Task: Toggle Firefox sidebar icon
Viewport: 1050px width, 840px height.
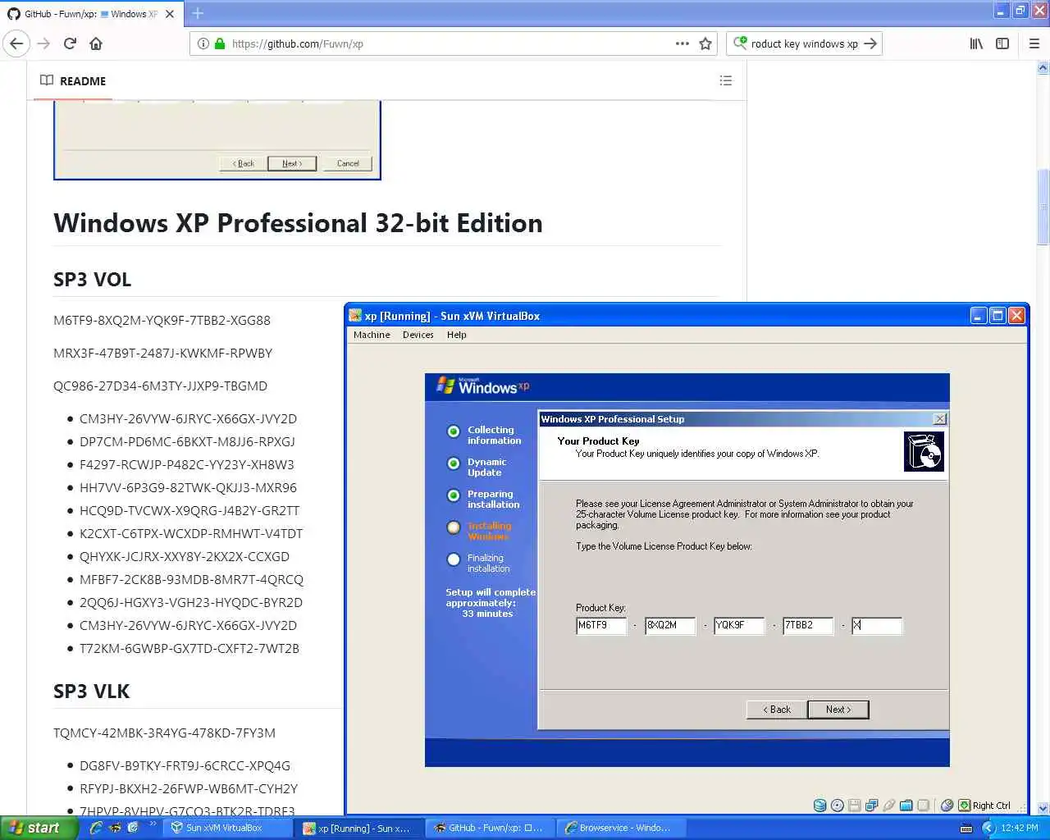Action: (1002, 43)
